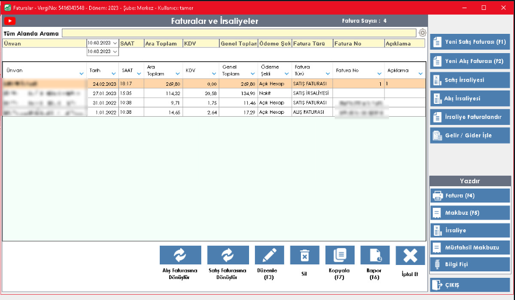Print Makbuz (F5)
Image resolution: width=515 pixels, height=300 pixels.
470,213
